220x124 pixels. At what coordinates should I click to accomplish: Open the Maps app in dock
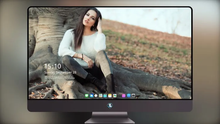(x=100, y=96)
